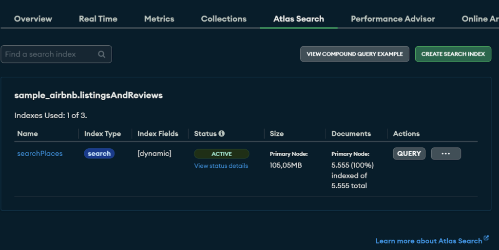
Task: Click the sample_airbnb.listingsAndReviews heading
Action: click(89, 95)
